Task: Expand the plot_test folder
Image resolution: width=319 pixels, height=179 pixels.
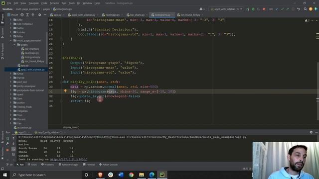Action: (10, 82)
